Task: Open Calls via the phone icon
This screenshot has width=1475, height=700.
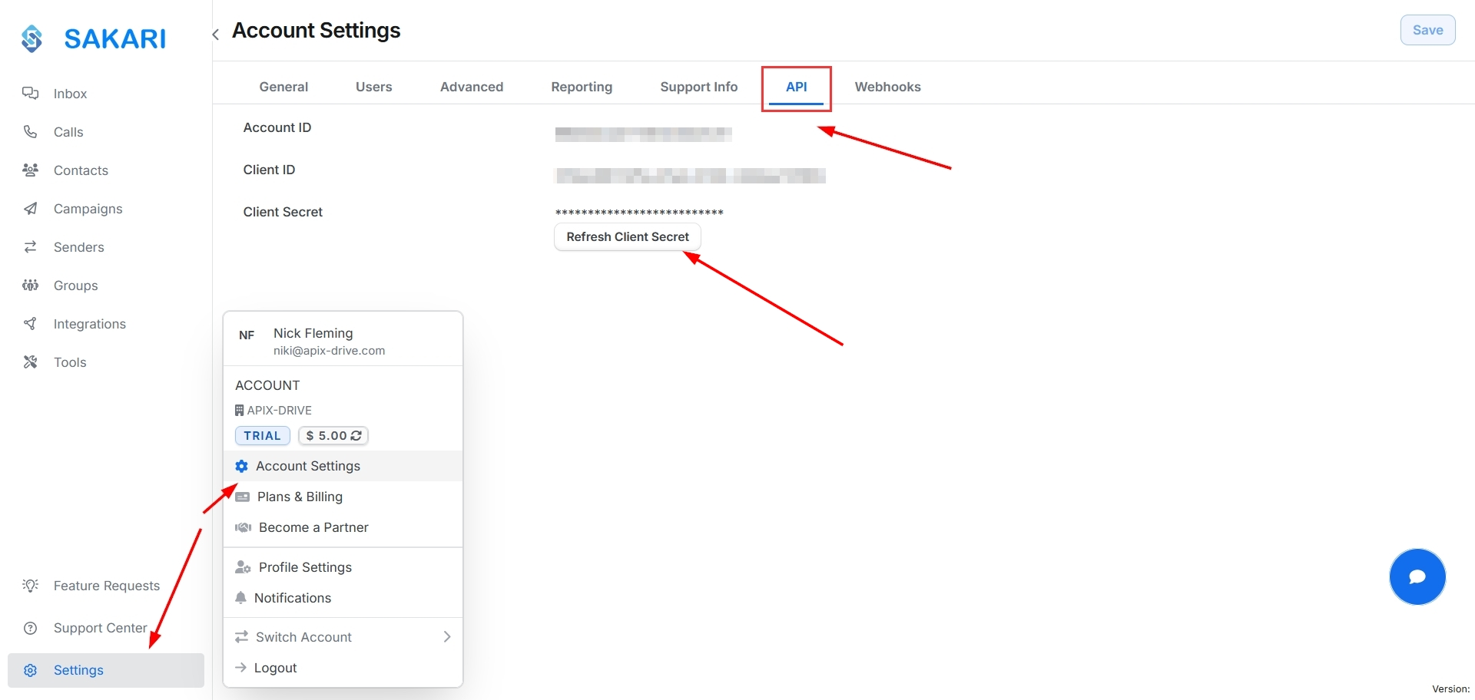Action: (x=30, y=132)
